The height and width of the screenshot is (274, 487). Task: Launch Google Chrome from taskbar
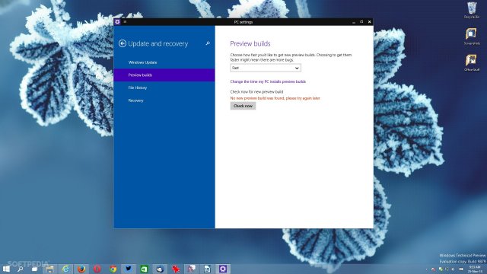coord(113,269)
